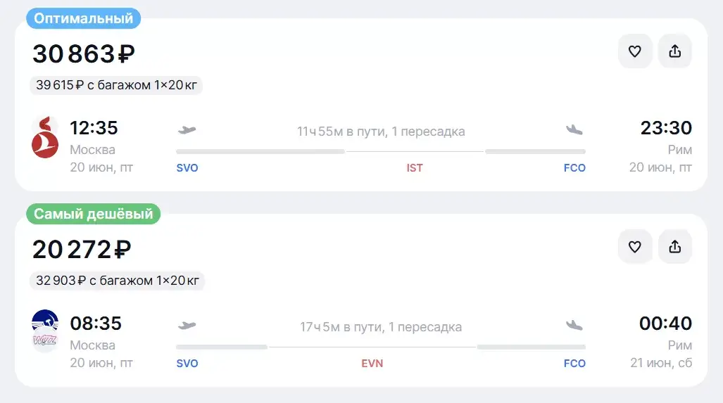The width and height of the screenshot is (723, 403).
Task: Click the first flight's SVO–IST route segment bar
Action: click(x=260, y=151)
